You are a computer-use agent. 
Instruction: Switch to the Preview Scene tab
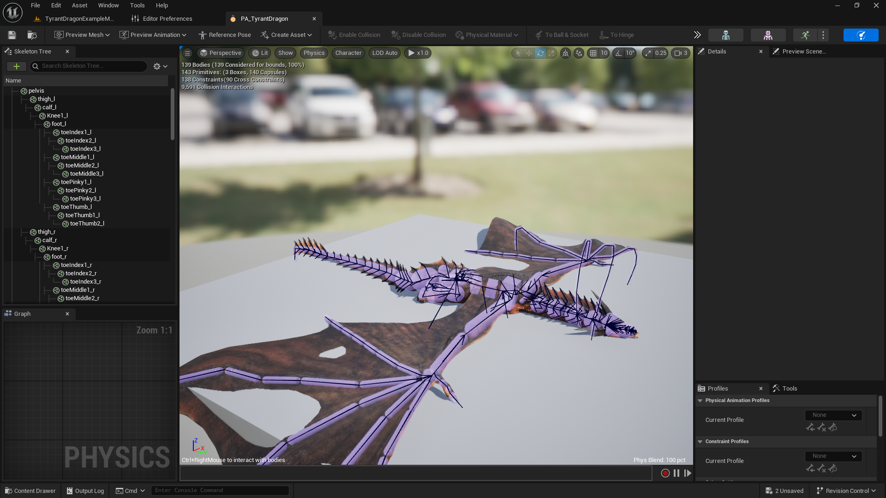pos(803,52)
